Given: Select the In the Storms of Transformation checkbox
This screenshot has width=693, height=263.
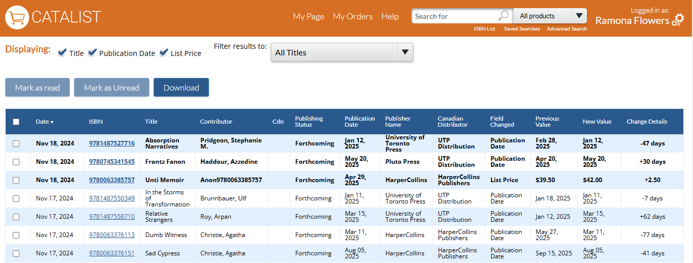Looking at the screenshot, I should (x=16, y=198).
